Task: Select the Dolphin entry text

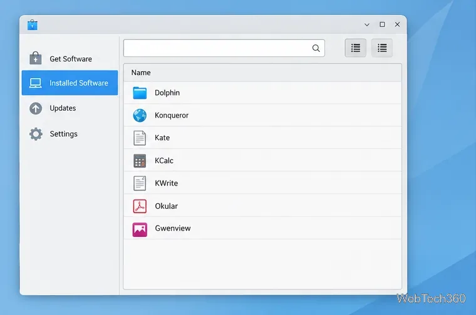Action: click(x=167, y=92)
